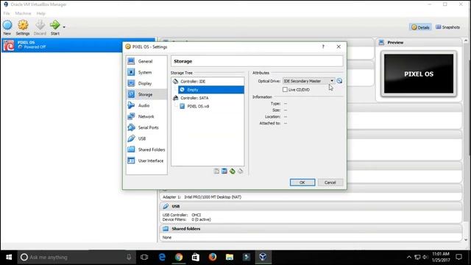Open General settings category
Viewport: 471px width, 265px height.
click(x=146, y=61)
